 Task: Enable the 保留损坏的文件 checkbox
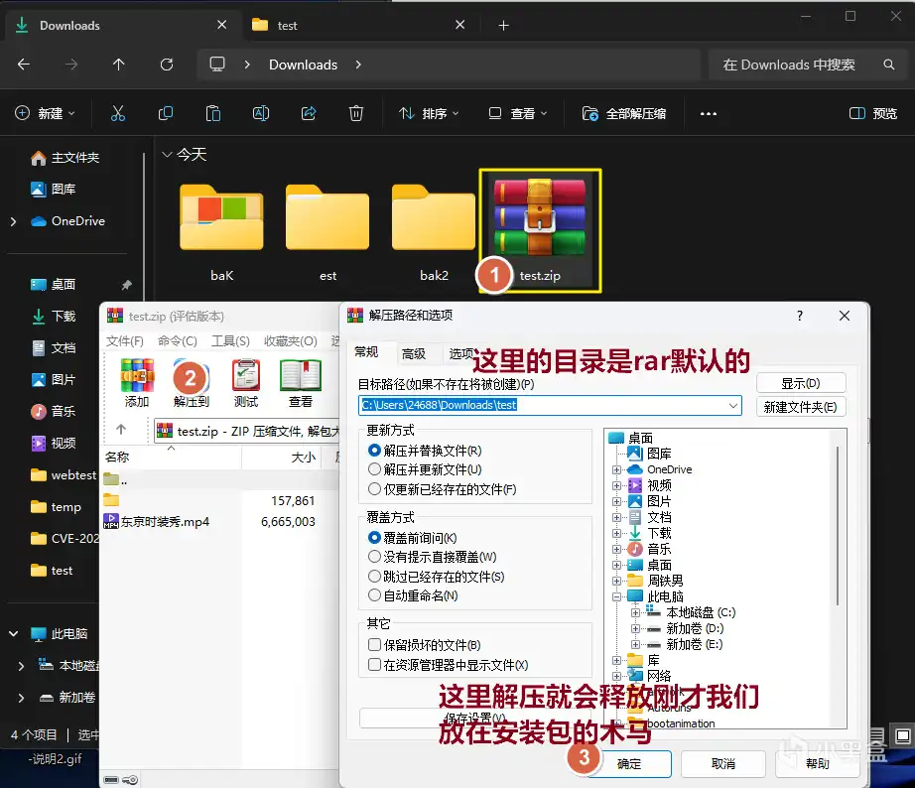(375, 645)
